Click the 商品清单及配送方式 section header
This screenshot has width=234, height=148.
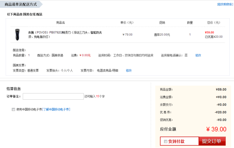[x=21, y=4]
